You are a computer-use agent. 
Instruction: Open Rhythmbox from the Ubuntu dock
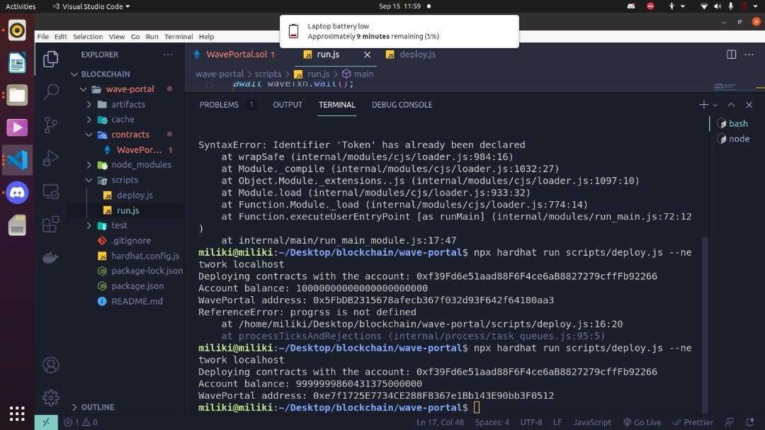click(x=17, y=30)
